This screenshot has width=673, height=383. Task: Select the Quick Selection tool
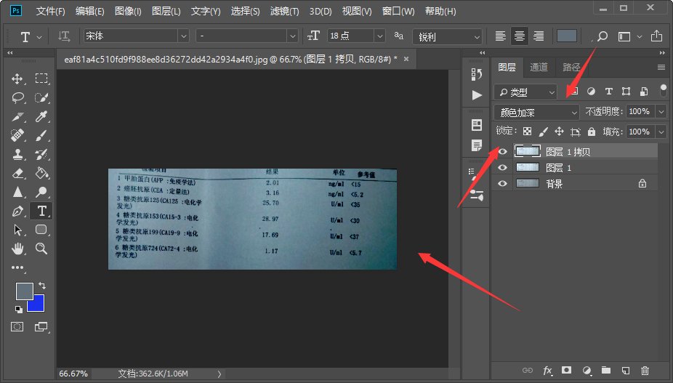point(41,97)
